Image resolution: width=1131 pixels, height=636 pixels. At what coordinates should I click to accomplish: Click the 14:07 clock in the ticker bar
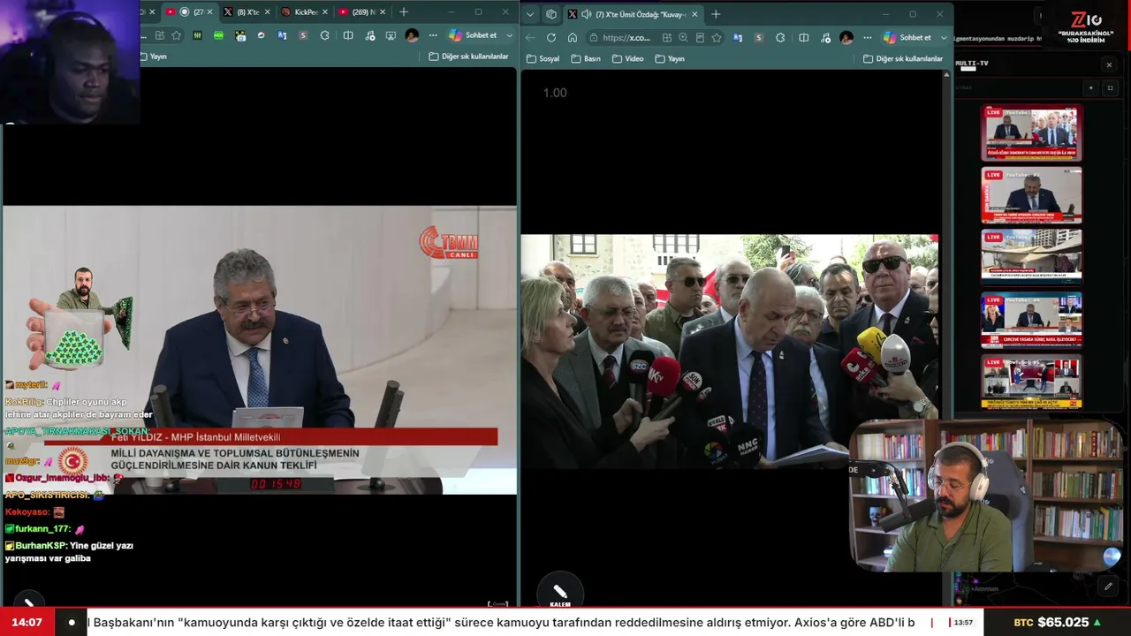(x=27, y=623)
